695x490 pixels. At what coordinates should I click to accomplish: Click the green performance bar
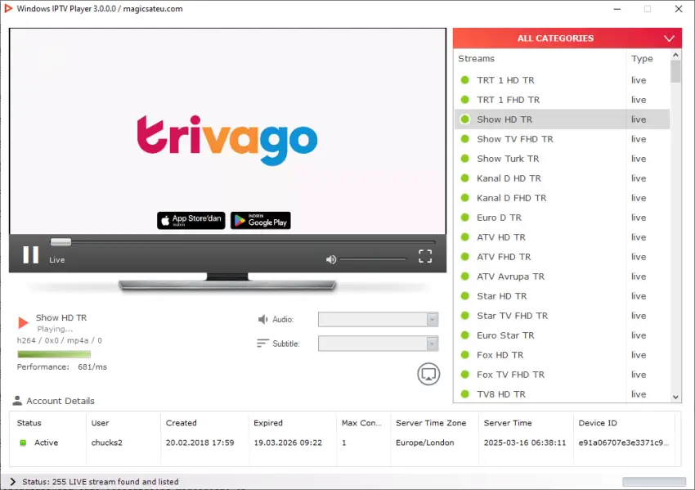pyautogui.click(x=54, y=354)
